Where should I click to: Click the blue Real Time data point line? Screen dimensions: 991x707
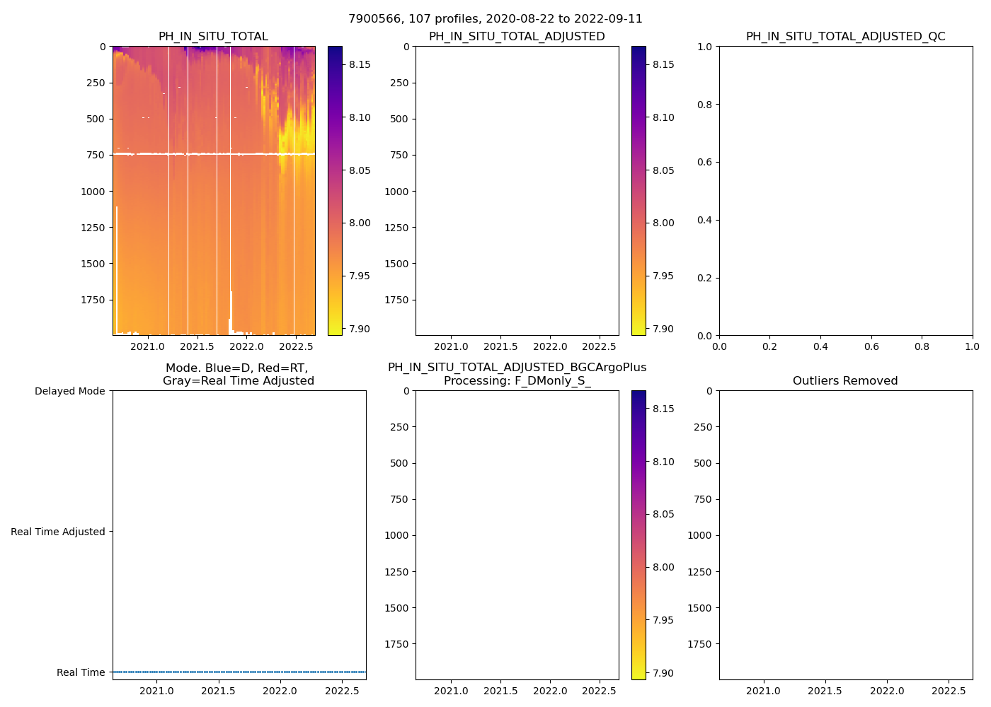coord(239,672)
